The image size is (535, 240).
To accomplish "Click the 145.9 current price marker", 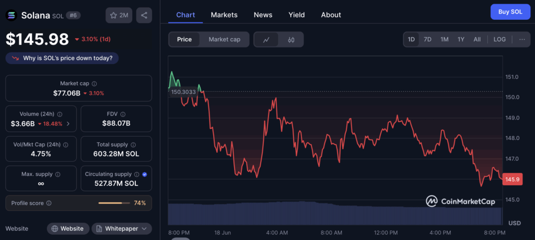I will (x=513, y=179).
